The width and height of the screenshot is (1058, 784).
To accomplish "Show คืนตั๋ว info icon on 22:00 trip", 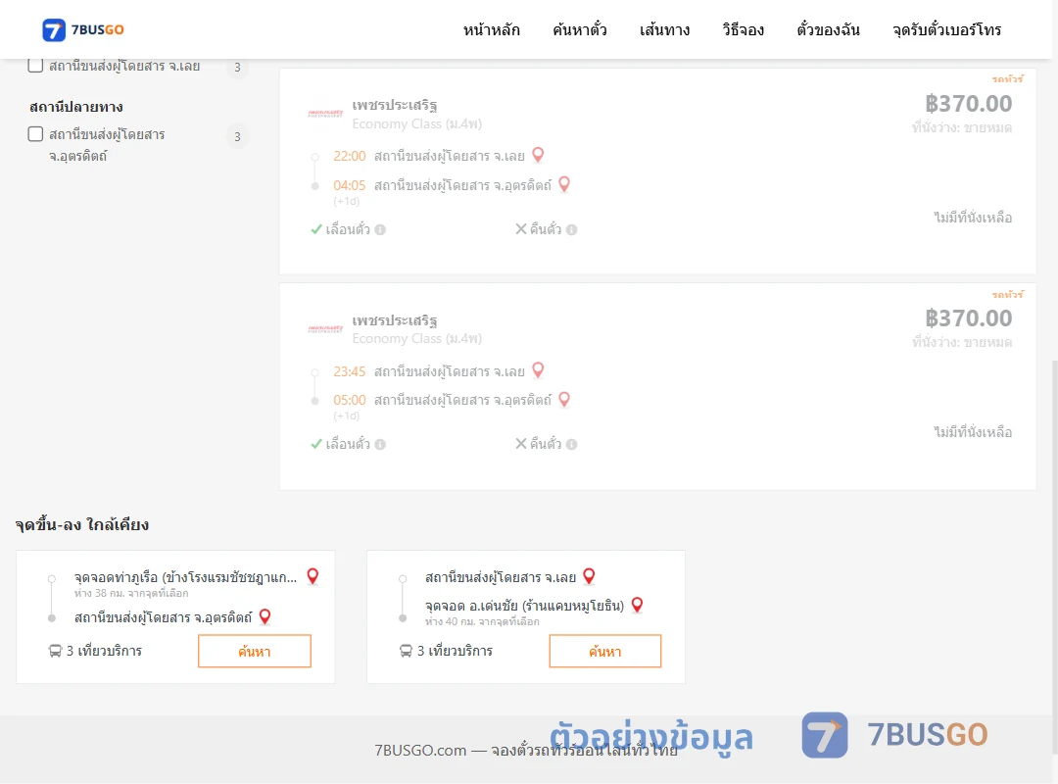I will tap(571, 229).
